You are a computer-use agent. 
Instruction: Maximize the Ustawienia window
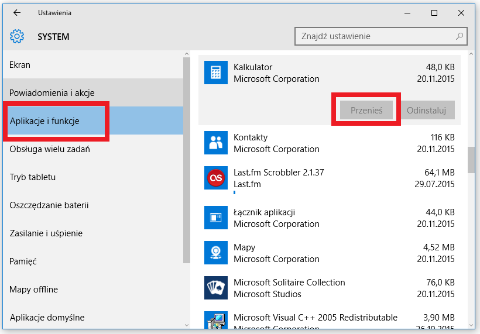click(x=434, y=13)
